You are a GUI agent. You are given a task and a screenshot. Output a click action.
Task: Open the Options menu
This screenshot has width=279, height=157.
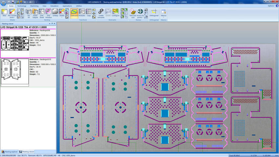coord(271,6)
